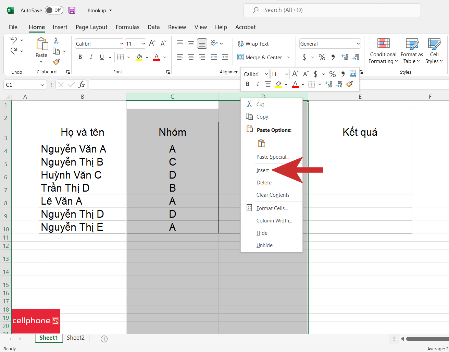Click the ribbon Borders icon
Image resolution: width=449 pixels, height=352 pixels.
point(120,57)
